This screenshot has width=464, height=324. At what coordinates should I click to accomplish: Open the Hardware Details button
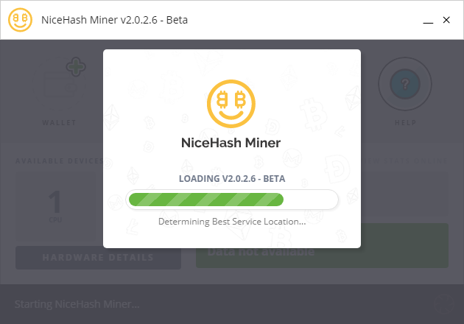click(x=98, y=258)
